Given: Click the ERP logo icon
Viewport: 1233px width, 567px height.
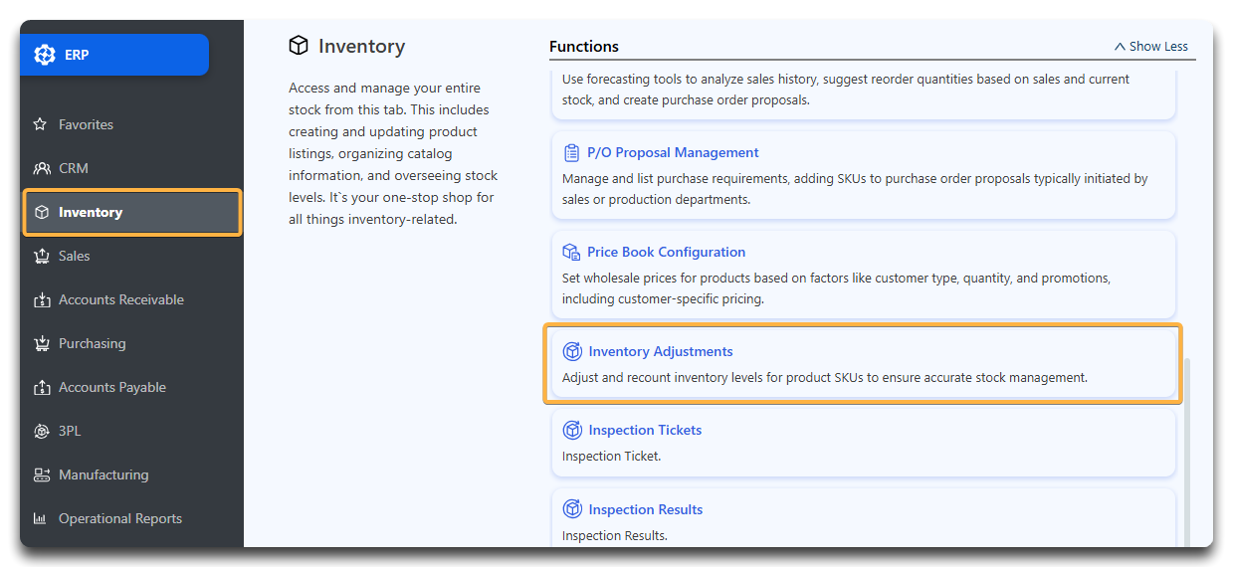Looking at the screenshot, I should point(45,55).
